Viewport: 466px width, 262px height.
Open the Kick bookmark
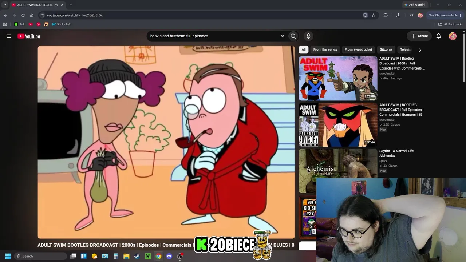pyautogui.click(x=19, y=24)
